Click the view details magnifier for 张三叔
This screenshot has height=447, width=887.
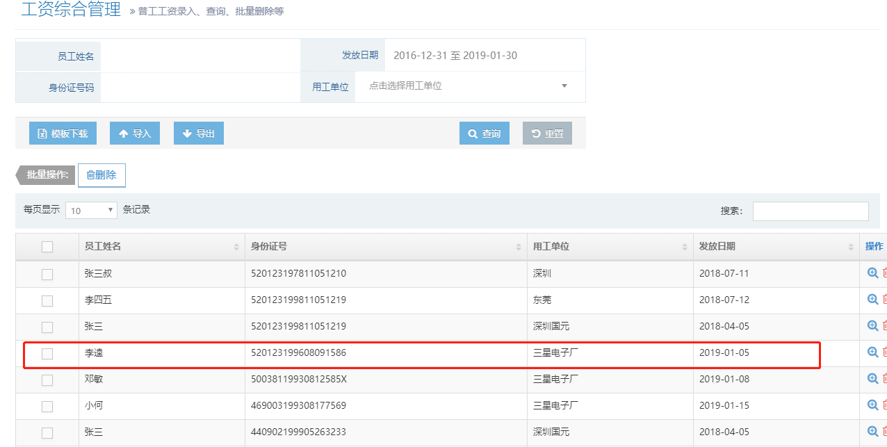(872, 273)
